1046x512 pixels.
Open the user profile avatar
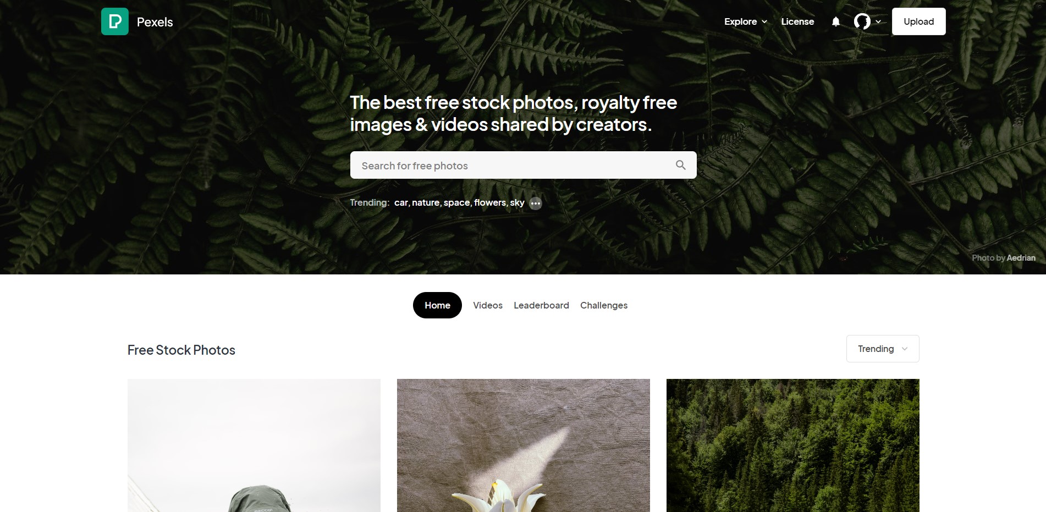pyautogui.click(x=862, y=21)
